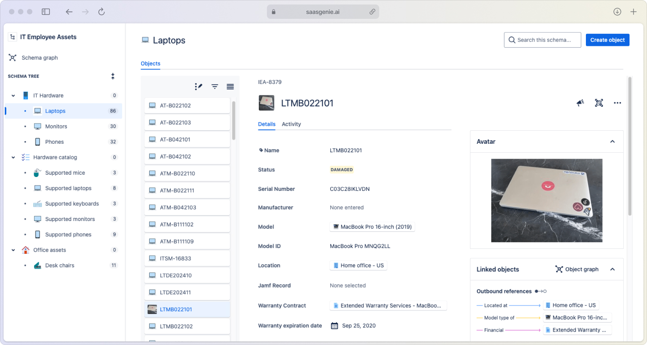The height and width of the screenshot is (345, 647).
Task: Select object LTDE202410
Action: point(187,275)
